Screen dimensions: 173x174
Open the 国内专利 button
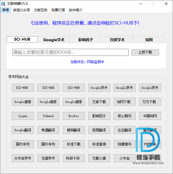pyautogui.click(x=23, y=144)
